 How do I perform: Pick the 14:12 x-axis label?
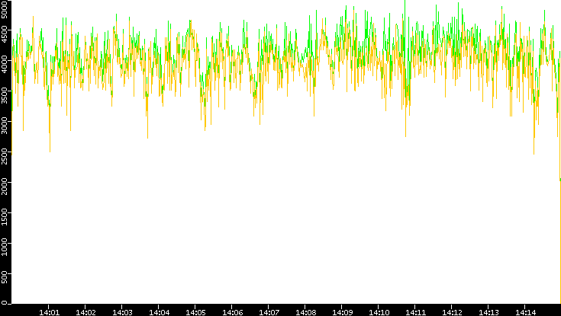[x=452, y=313]
